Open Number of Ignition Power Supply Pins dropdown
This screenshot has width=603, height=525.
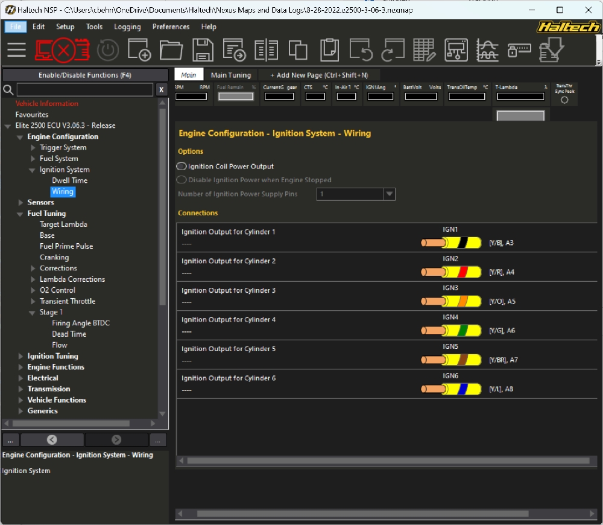pyautogui.click(x=390, y=194)
